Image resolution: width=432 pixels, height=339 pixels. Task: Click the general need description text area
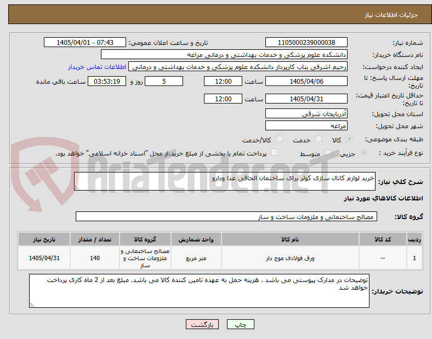[x=225, y=181]
